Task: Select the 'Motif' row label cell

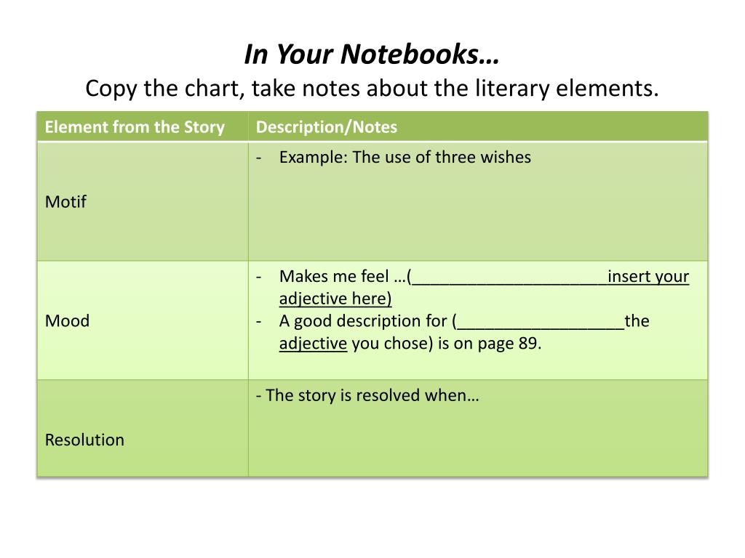Action: click(x=143, y=201)
